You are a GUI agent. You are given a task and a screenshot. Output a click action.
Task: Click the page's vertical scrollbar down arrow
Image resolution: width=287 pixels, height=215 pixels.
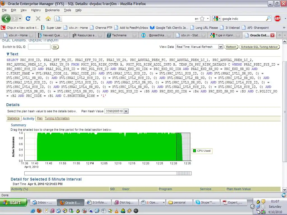point(284,190)
